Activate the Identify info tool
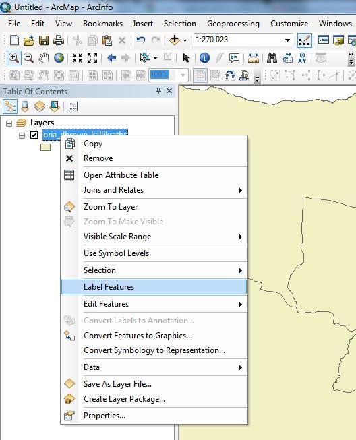The height and width of the screenshot is (440, 356). coord(204,58)
